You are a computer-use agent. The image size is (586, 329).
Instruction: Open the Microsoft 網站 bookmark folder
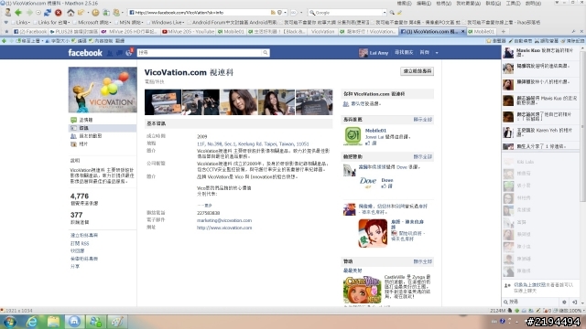[x=92, y=22]
